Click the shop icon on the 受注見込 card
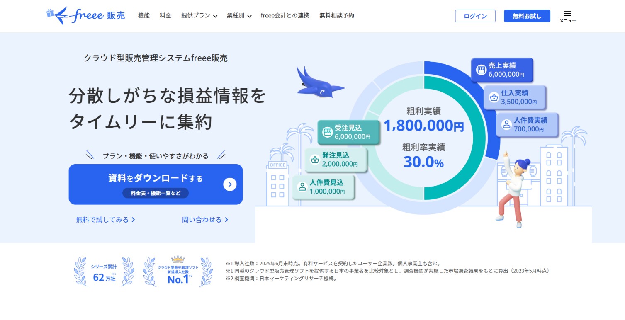625x320 pixels. pos(328,132)
